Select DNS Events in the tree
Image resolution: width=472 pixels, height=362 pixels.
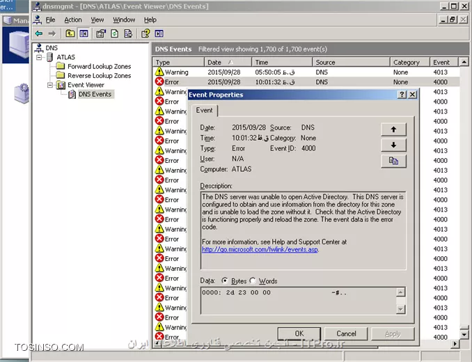click(x=95, y=94)
